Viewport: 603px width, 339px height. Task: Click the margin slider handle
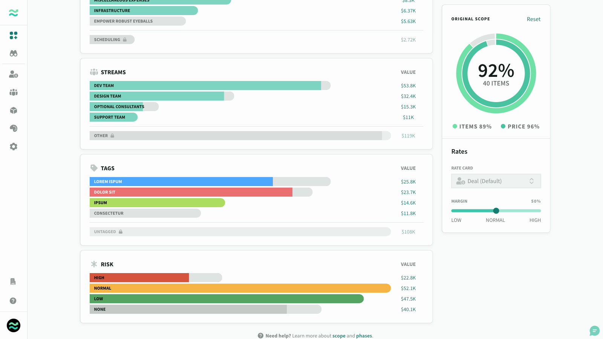pyautogui.click(x=496, y=211)
